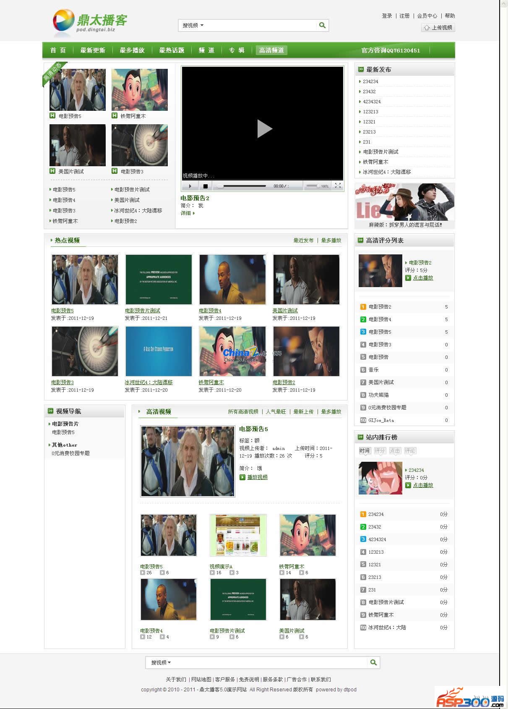Click the HD badge beside 铁臂阿童木

115,116
